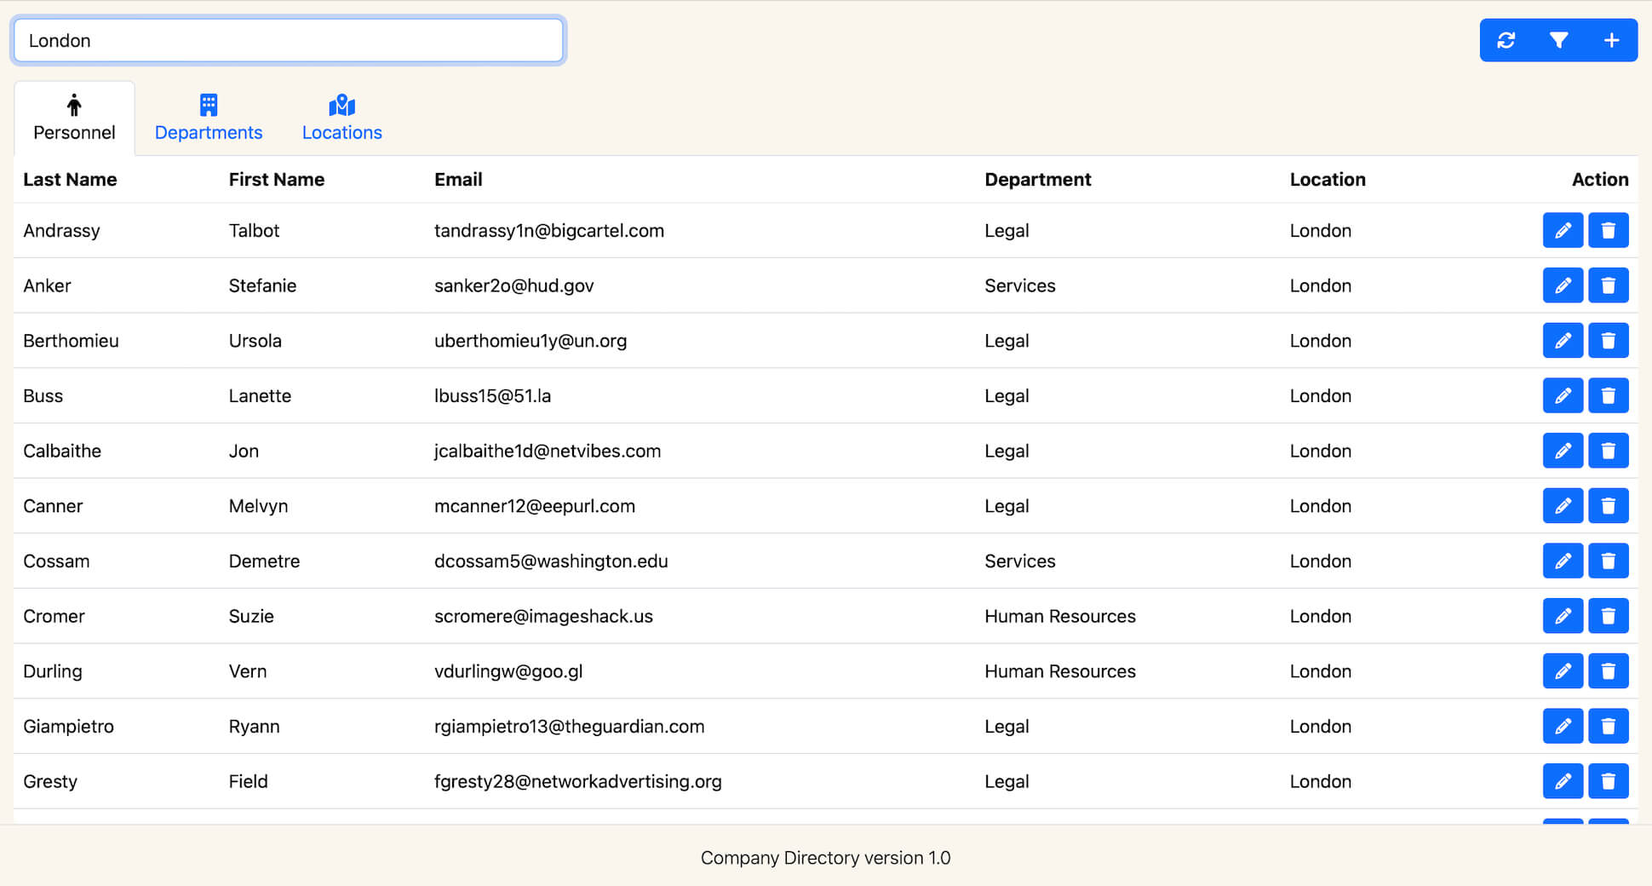Edit Field Gresty's record
1652x886 pixels.
tap(1563, 781)
